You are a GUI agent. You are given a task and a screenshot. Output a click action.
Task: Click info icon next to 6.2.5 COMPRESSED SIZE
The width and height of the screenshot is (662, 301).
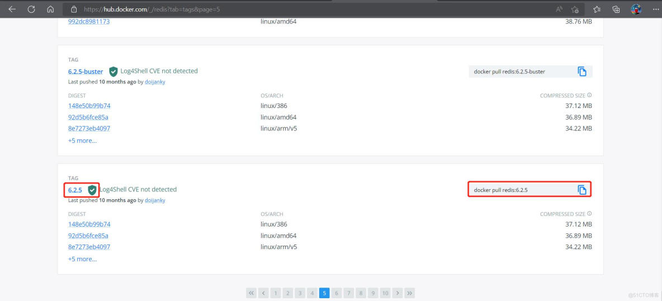[589, 214]
